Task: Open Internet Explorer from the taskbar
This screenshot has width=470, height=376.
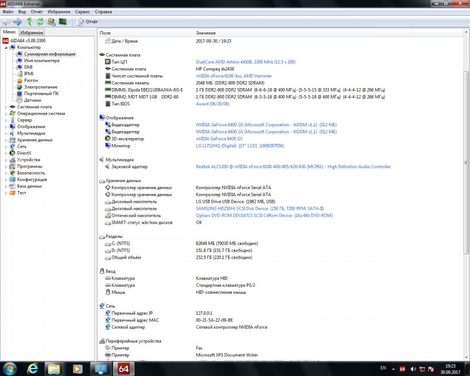Action: [x=32, y=368]
